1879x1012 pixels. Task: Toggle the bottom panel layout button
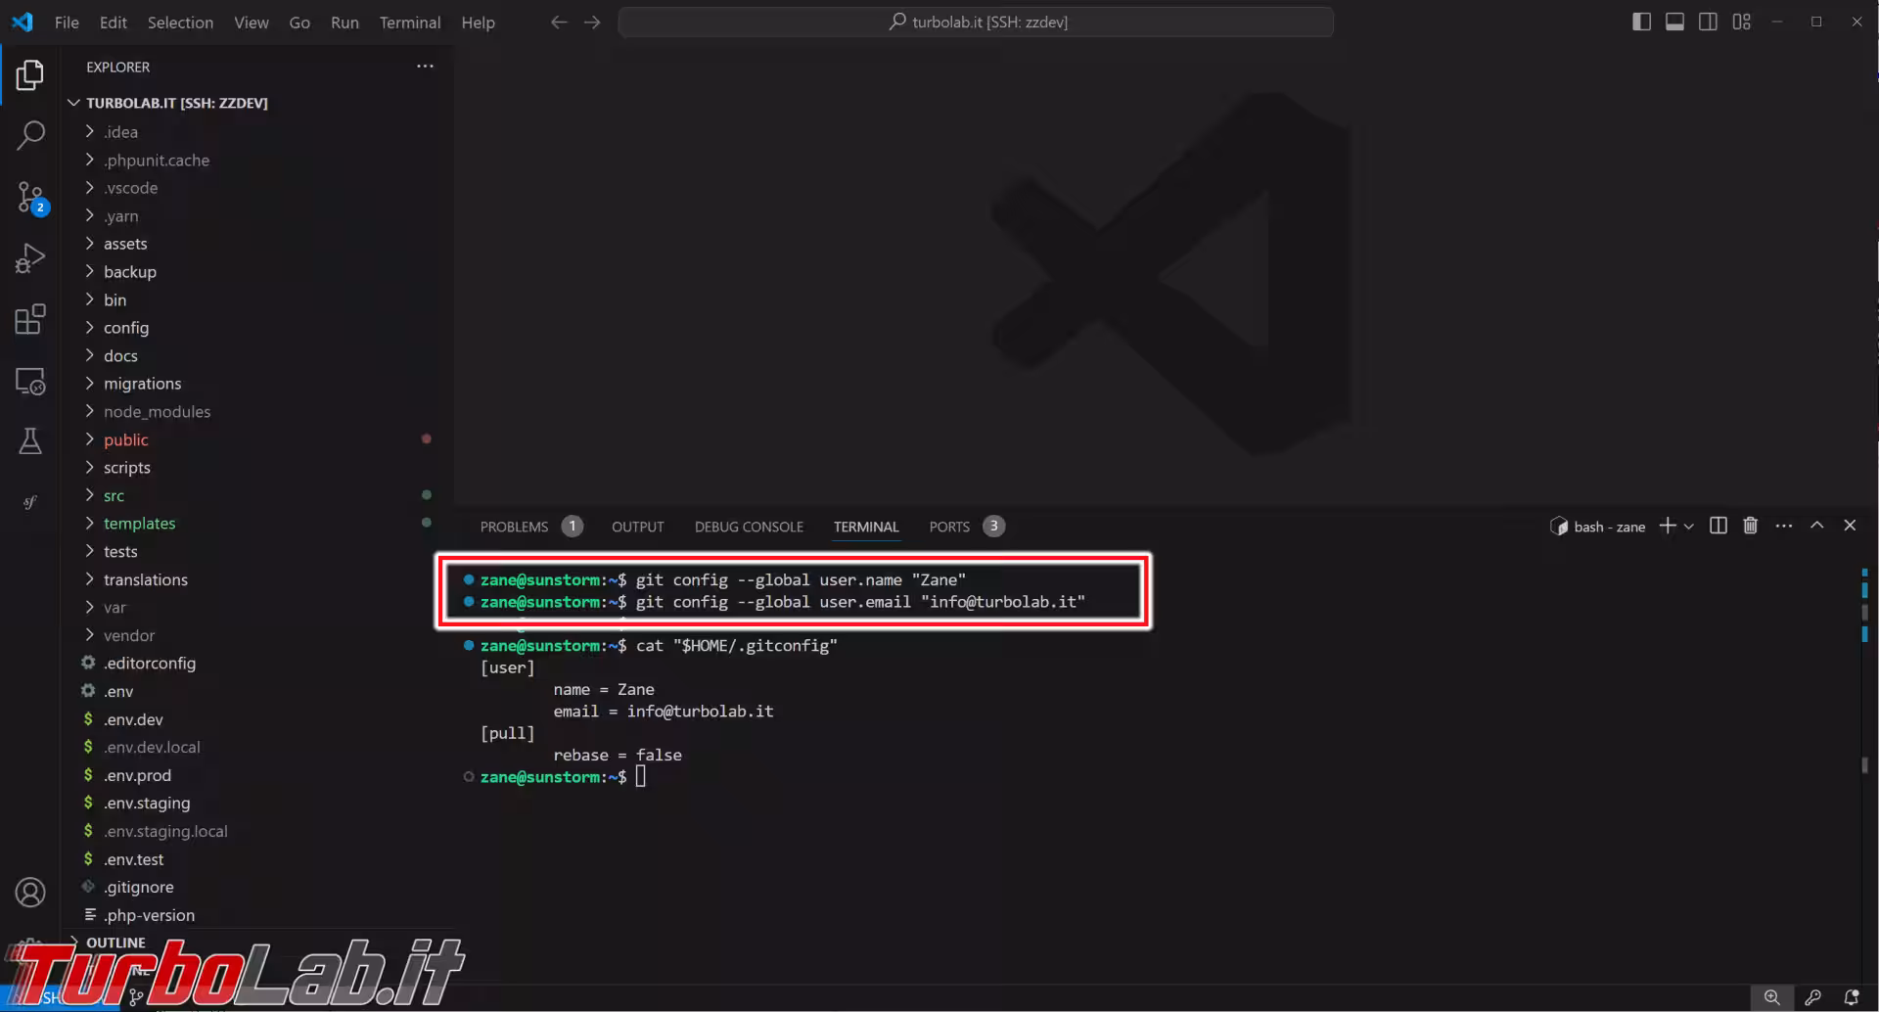point(1674,22)
